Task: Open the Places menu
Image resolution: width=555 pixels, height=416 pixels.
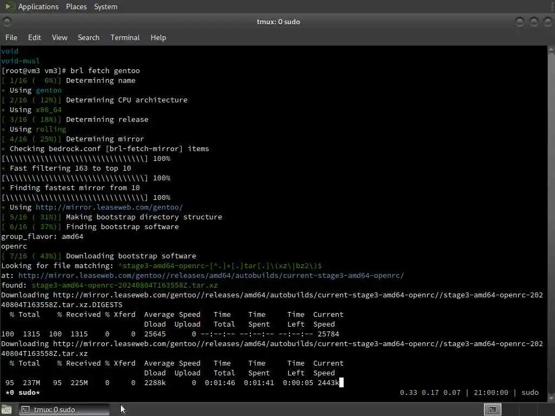Action: point(76,6)
